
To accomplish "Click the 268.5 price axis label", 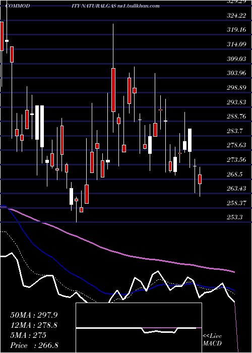I will tap(235, 174).
